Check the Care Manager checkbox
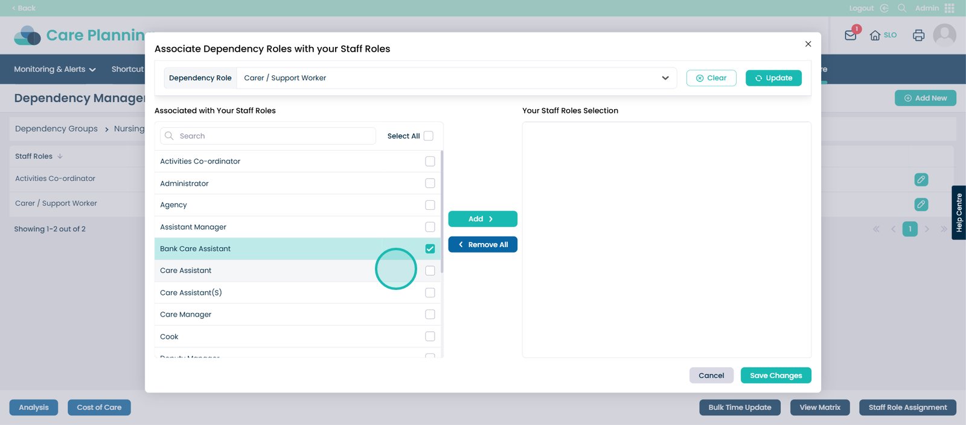 (430, 315)
